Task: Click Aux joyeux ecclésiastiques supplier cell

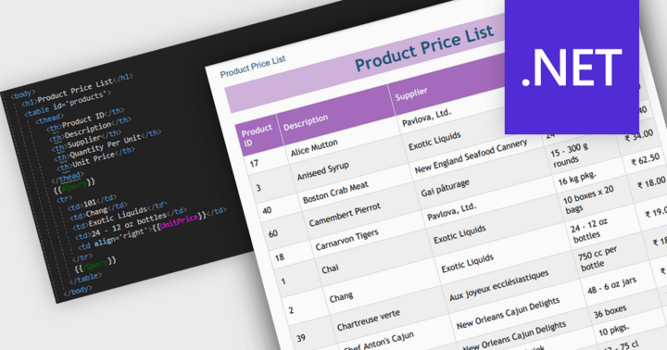Action: tap(499, 285)
